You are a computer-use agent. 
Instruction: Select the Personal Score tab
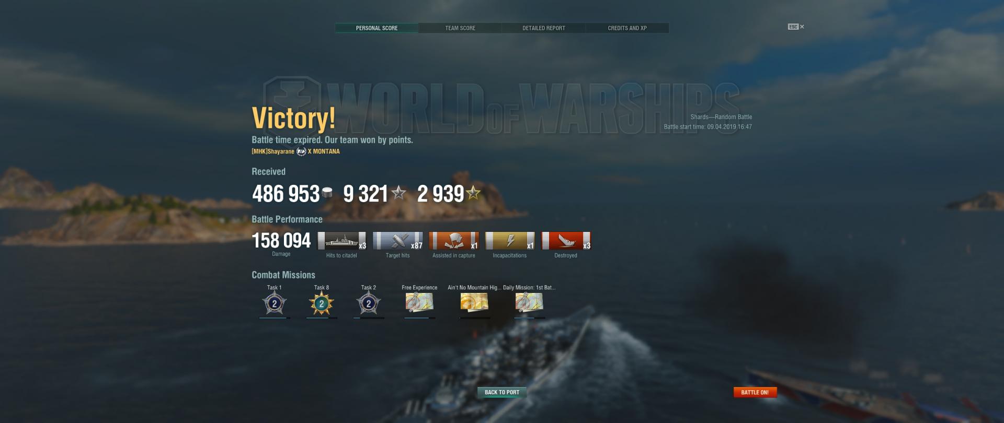click(376, 28)
